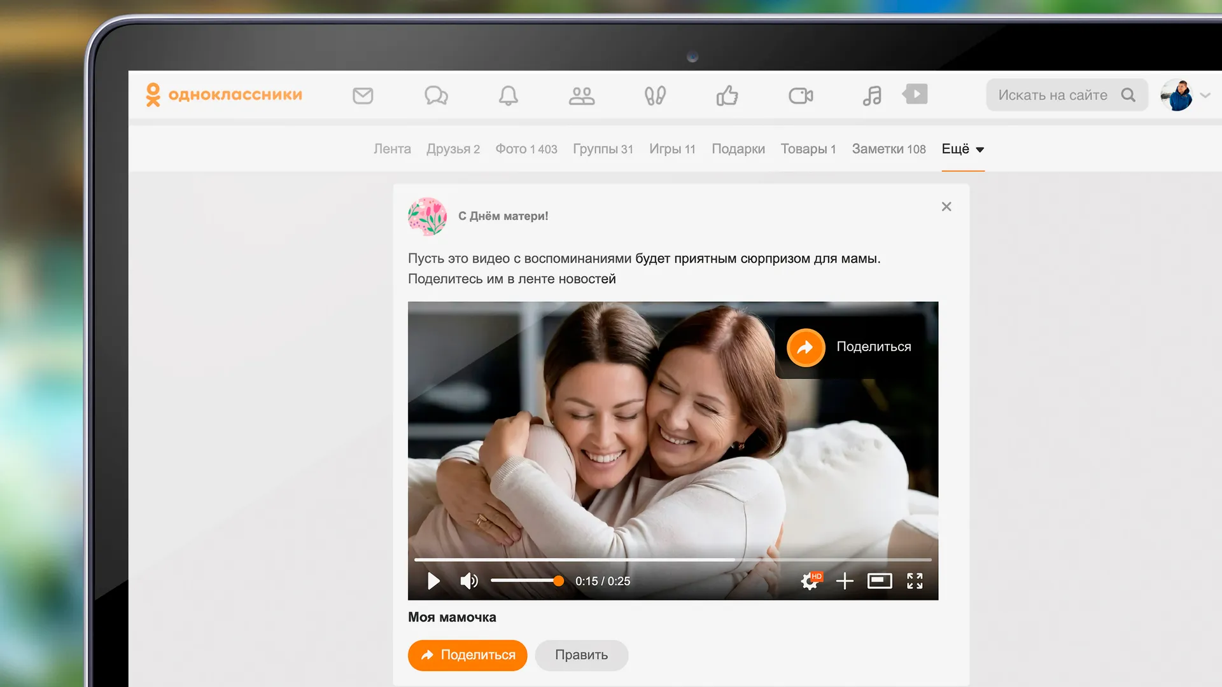This screenshot has width=1222, height=687.
Task: Open the Messages envelope icon
Action: 363,95
